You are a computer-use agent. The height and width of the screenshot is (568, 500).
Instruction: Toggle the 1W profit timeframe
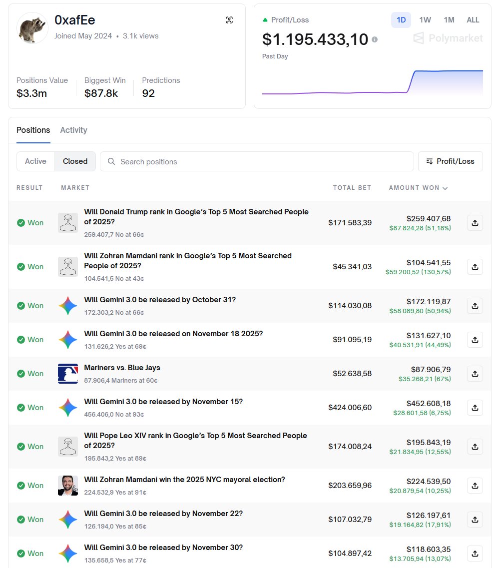click(425, 20)
